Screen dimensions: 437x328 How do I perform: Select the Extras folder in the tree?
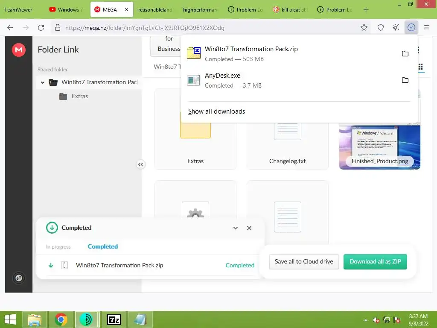[74, 96]
